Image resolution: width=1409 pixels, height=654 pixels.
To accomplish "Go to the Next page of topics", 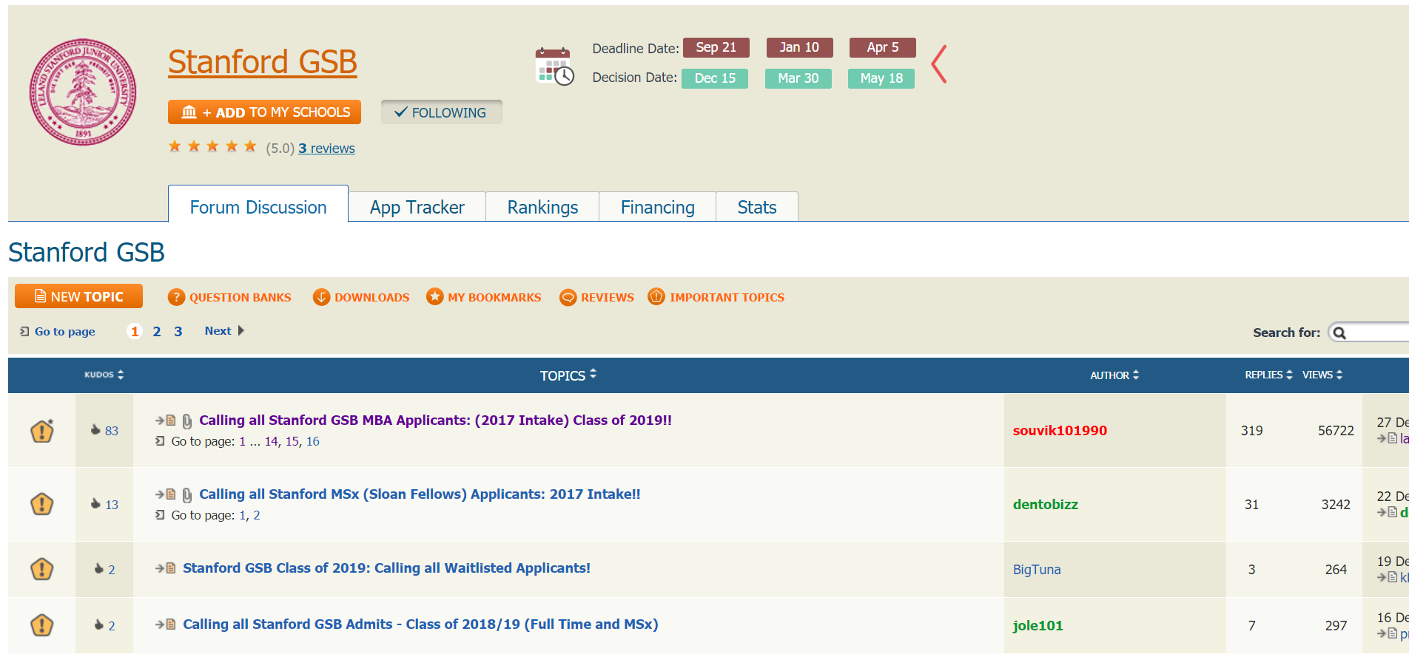I will [224, 330].
